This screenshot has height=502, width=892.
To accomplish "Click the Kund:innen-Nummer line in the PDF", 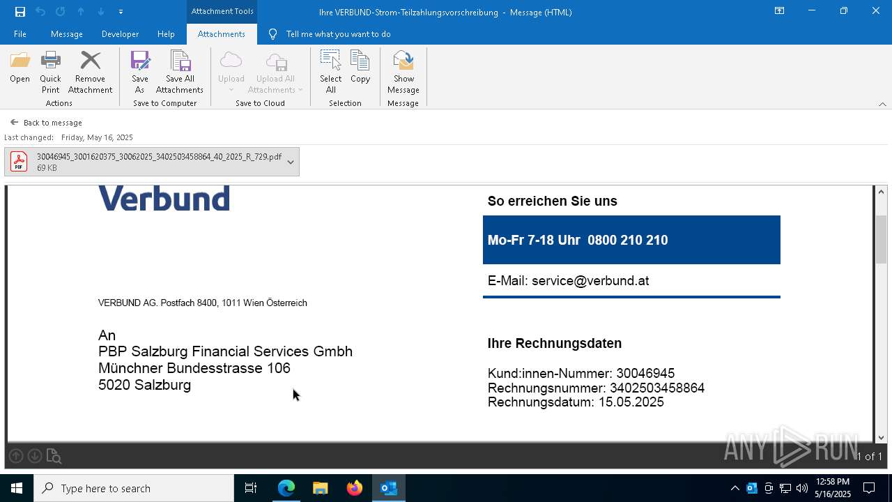I will click(581, 374).
